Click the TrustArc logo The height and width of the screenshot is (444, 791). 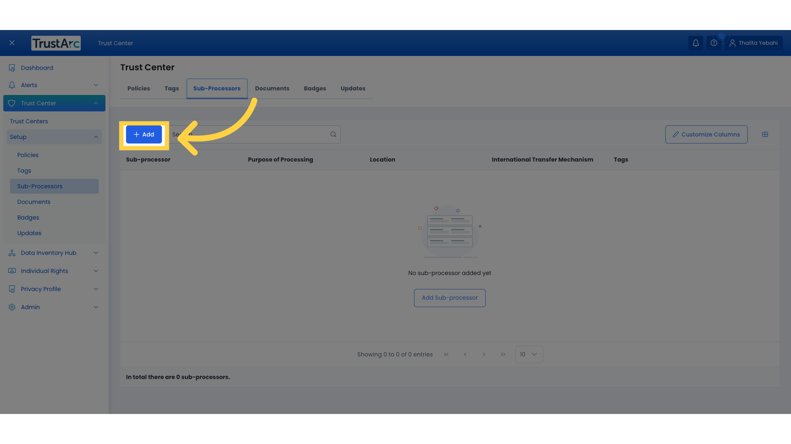click(x=56, y=43)
